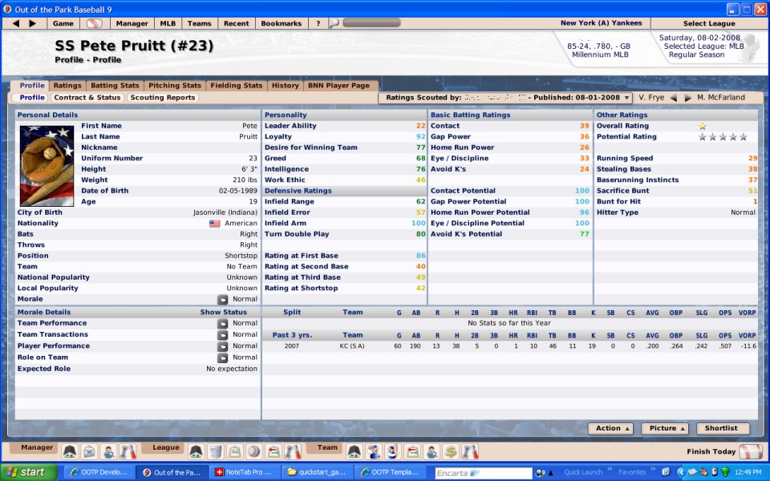Open the Manager menu
Screen dimensions: 770x481
click(x=132, y=23)
